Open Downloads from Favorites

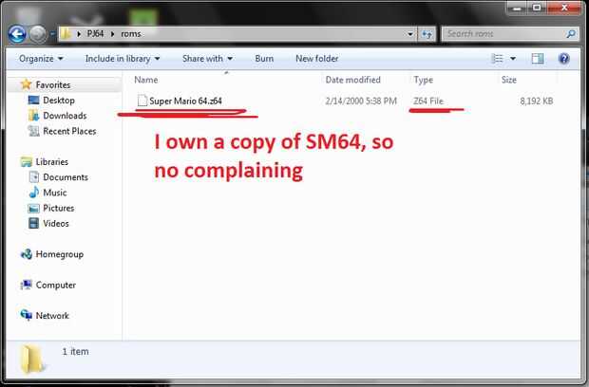(65, 116)
